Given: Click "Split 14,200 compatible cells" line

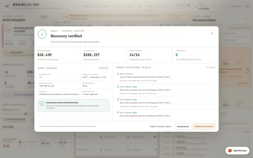Looking at the screenshot, I should click(146, 103).
